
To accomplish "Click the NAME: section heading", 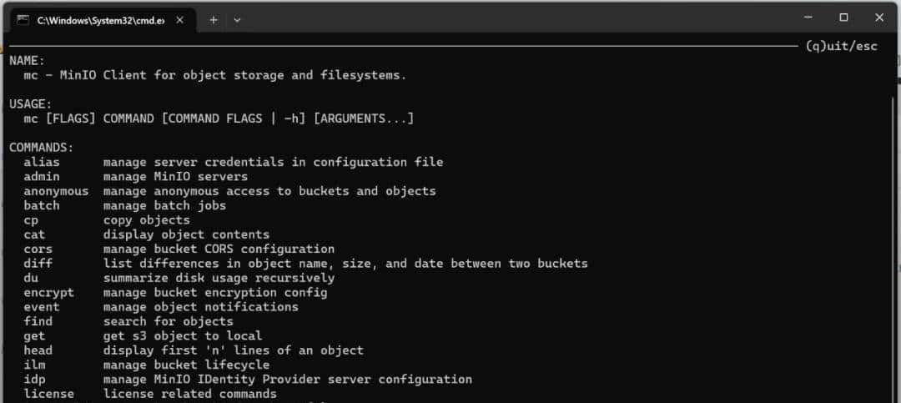I will 28,60.
